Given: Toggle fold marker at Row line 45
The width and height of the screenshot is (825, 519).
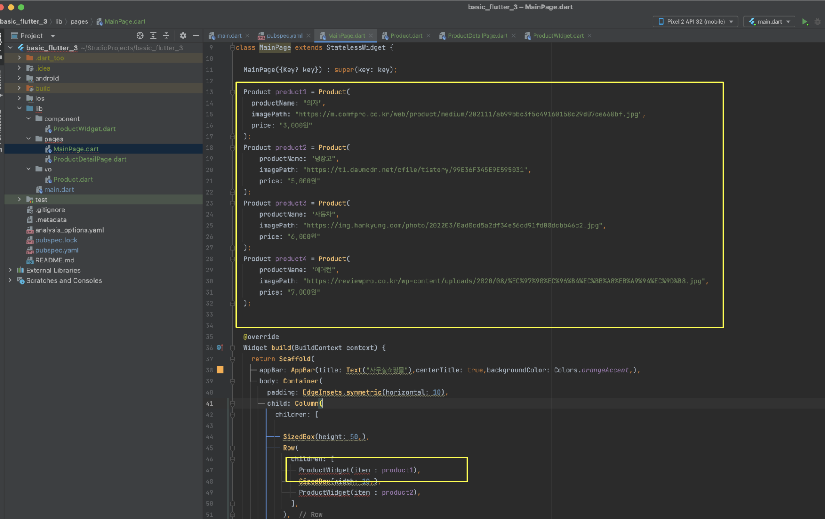Looking at the screenshot, I should (232, 448).
